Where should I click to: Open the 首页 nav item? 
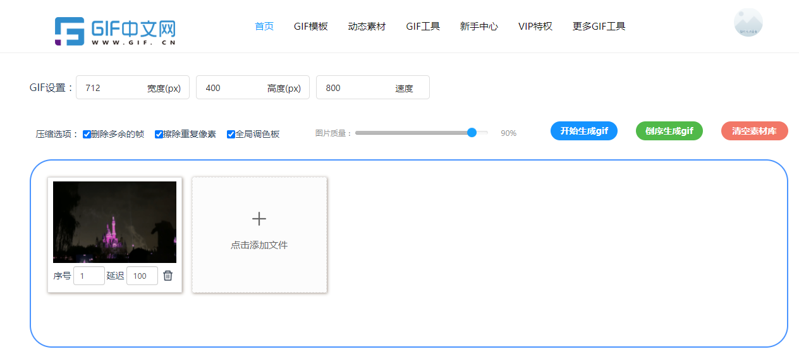264,27
